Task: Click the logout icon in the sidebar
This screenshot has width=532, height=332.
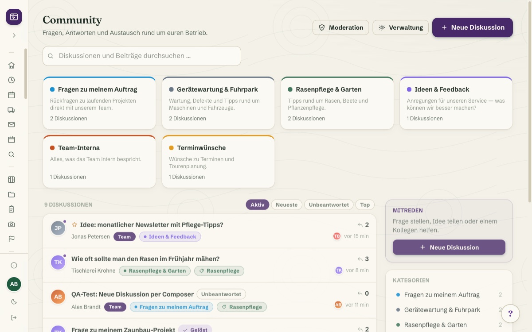Action: [14, 317]
